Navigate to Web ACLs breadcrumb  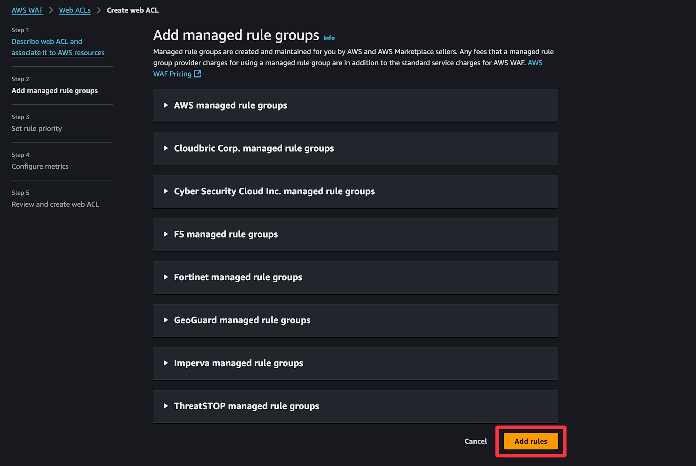[x=75, y=10]
